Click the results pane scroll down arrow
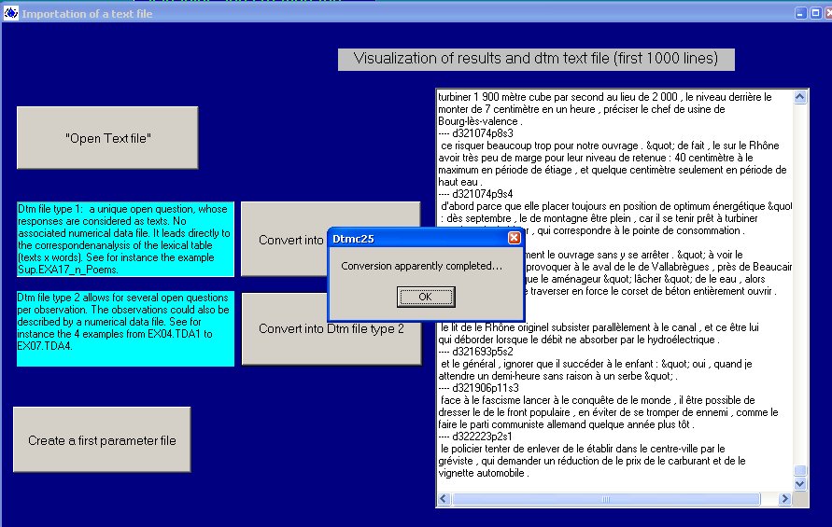This screenshot has height=527, width=832. point(800,483)
